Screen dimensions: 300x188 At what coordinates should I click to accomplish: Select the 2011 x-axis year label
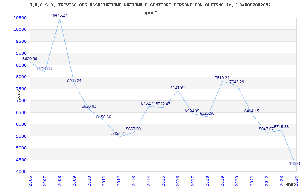point(104,181)
